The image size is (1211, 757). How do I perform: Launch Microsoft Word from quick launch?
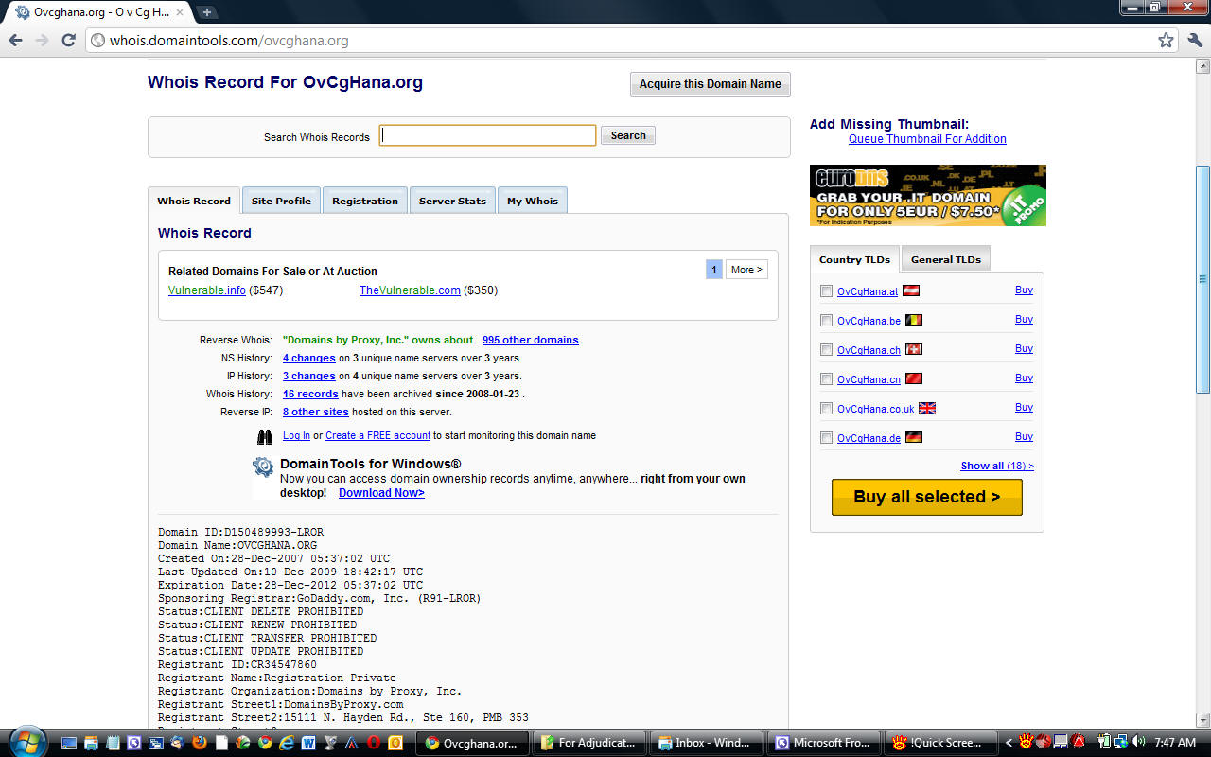(308, 743)
